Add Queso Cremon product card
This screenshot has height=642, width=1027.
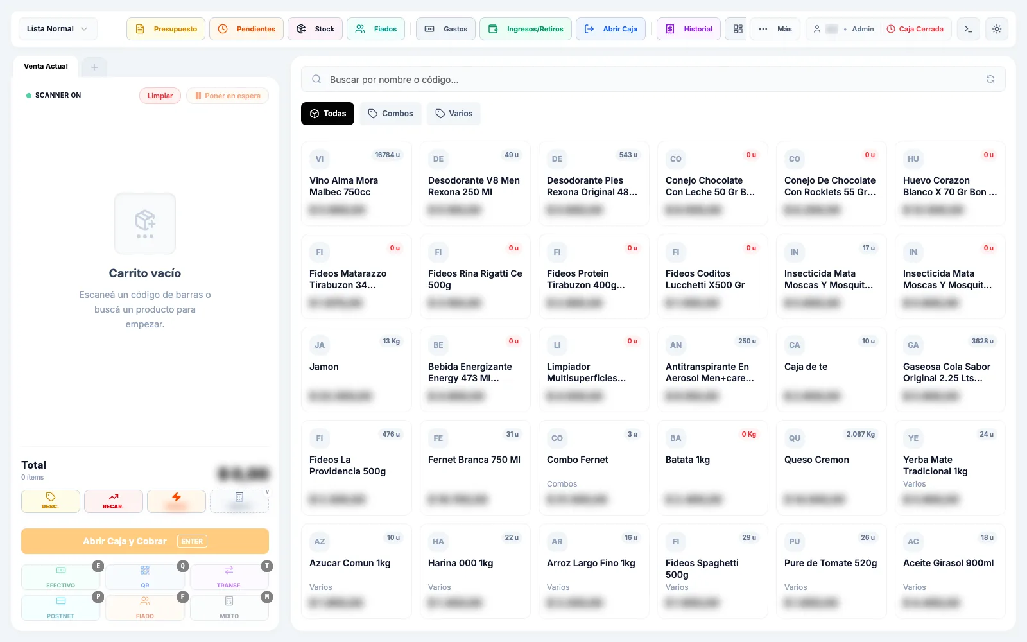pyautogui.click(x=831, y=467)
